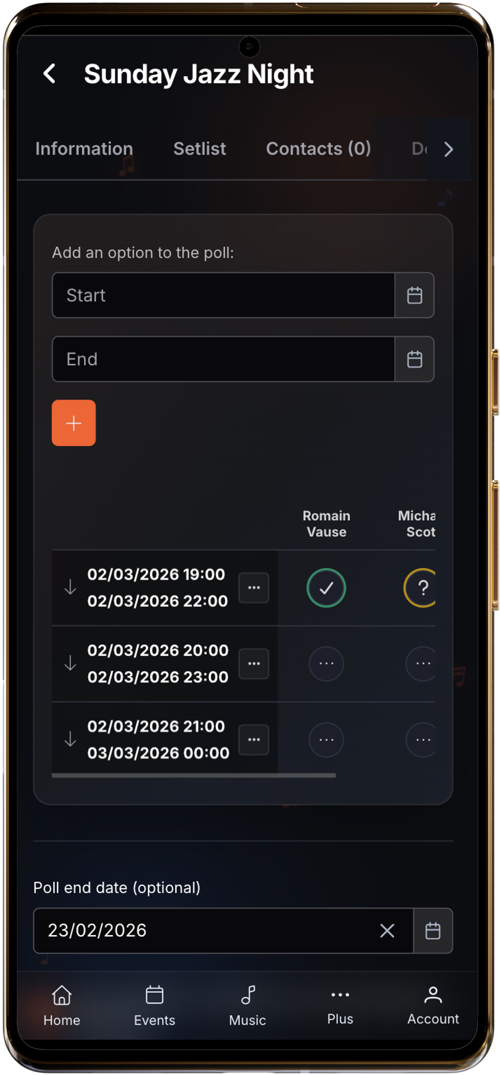Set Romain Vause's vote for 20:00 option

[x=326, y=663]
